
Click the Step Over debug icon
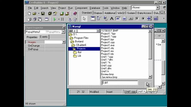click(75, 19)
